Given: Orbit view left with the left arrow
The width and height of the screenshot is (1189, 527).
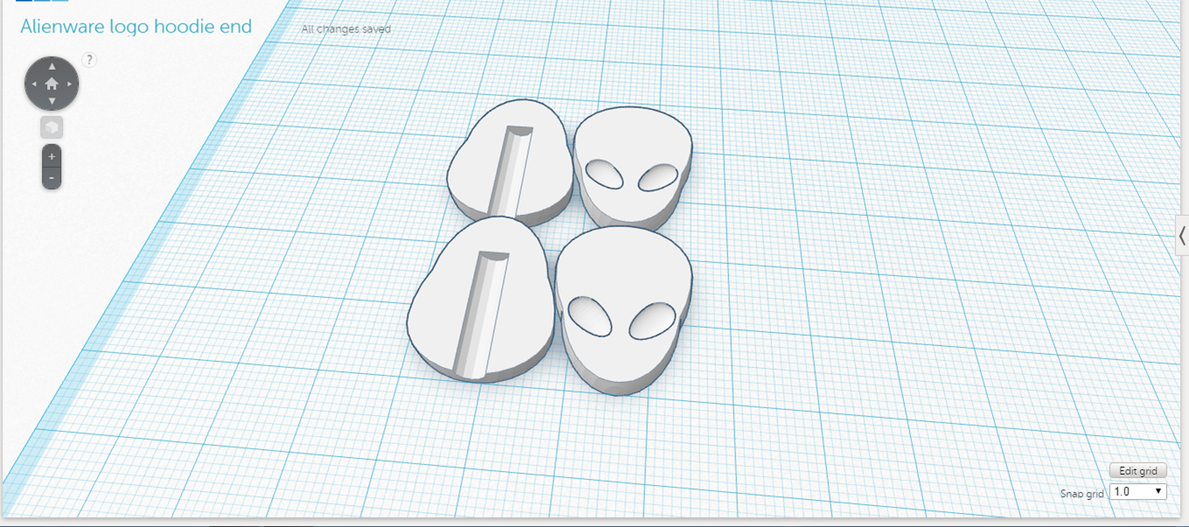Looking at the screenshot, I should (x=34, y=84).
